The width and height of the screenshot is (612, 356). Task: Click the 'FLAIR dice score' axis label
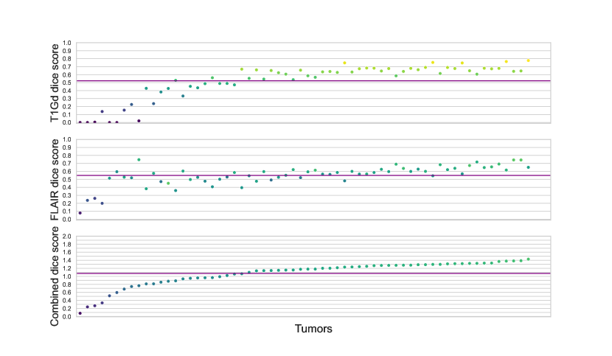(55, 180)
